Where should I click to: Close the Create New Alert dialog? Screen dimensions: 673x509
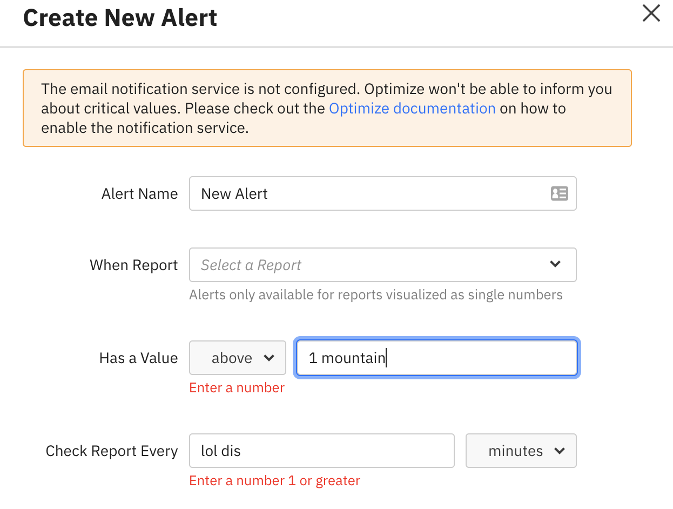click(x=651, y=14)
